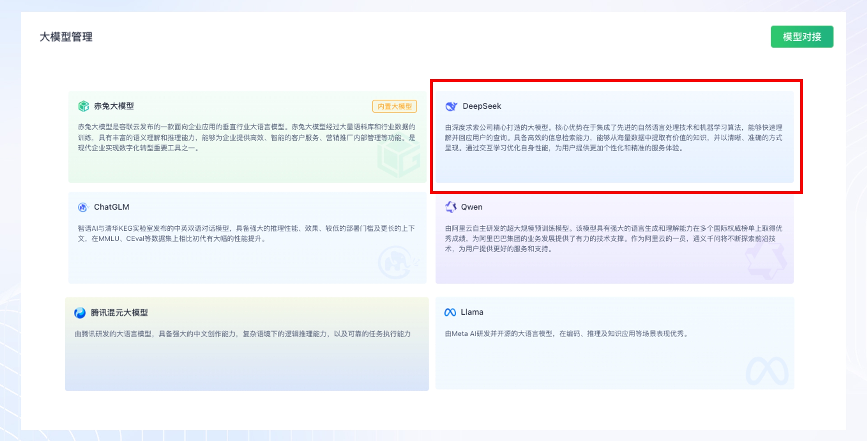
Task: Open the DeepSeek card title
Action: tap(481, 106)
